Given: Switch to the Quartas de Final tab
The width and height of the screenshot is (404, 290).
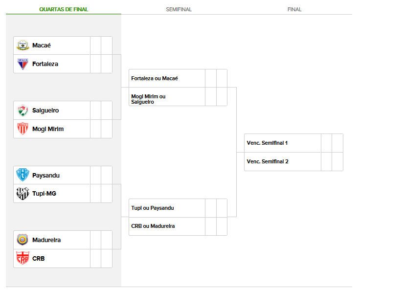Looking at the screenshot, I should pyautogui.click(x=64, y=9).
